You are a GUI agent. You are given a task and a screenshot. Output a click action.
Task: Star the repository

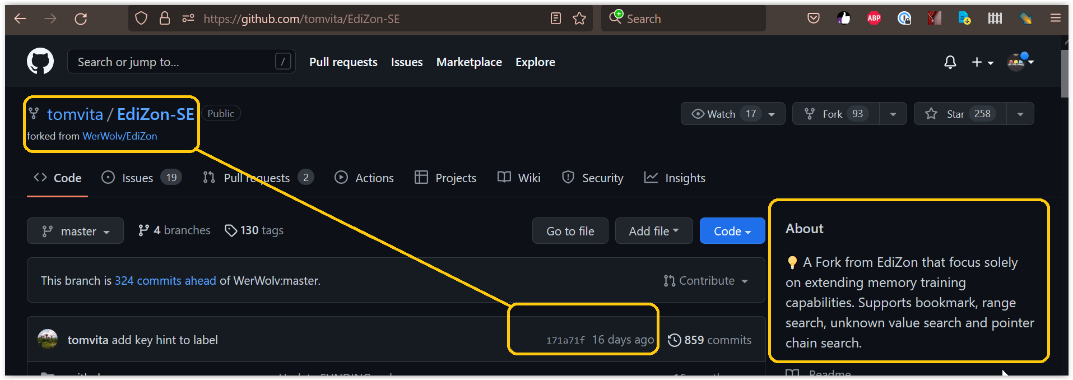[x=960, y=114]
